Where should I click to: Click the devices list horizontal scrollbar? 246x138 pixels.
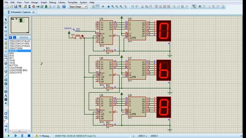tap(20, 131)
